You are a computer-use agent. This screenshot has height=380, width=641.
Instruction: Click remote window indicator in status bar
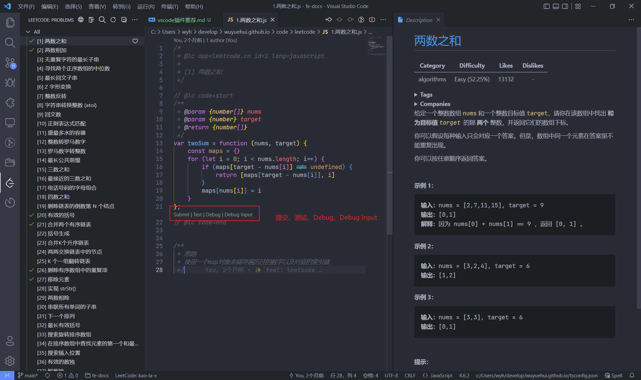pos(7,375)
